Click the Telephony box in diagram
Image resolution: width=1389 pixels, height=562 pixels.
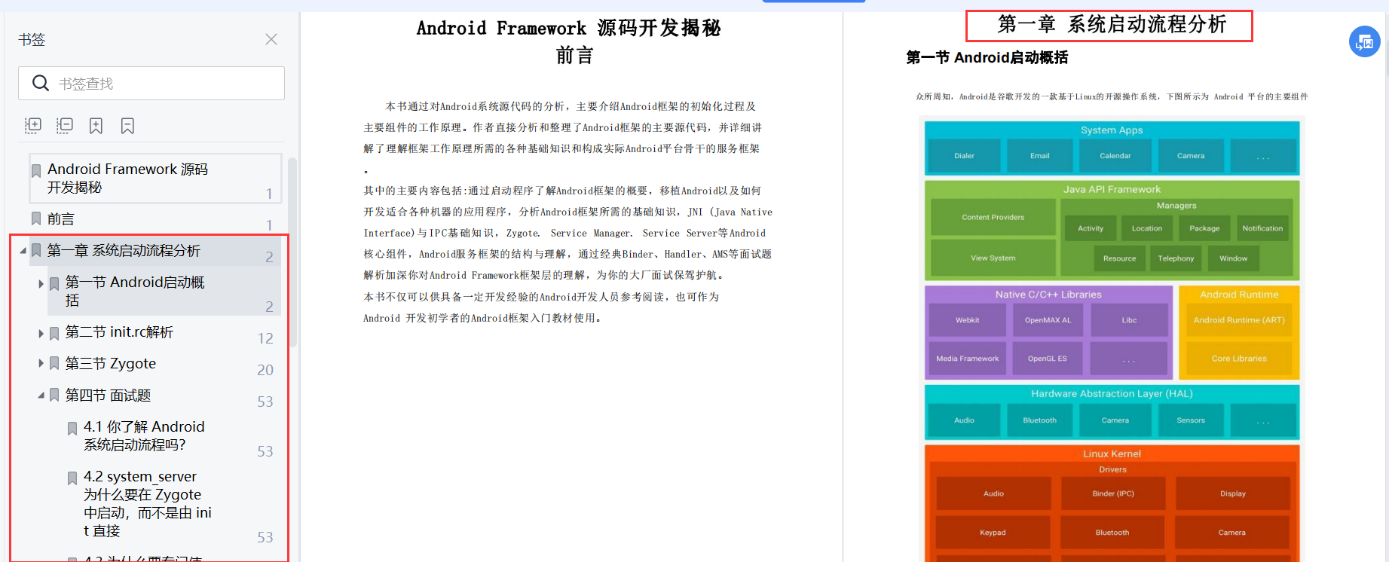(x=1176, y=258)
